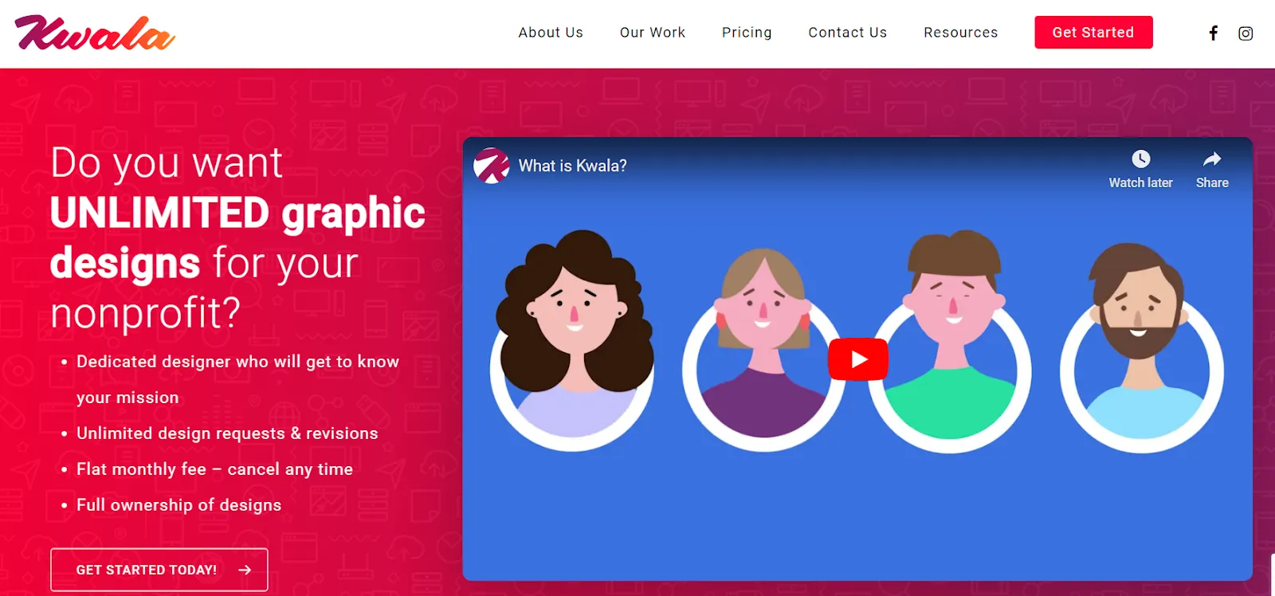Click the GET STARTED TODAY! button
Image resolution: width=1275 pixels, height=596 pixels.
tap(159, 570)
